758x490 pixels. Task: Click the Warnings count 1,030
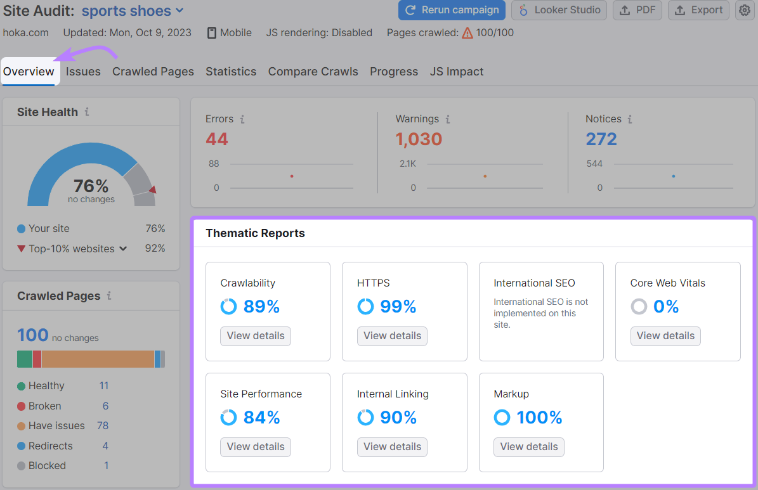(418, 138)
